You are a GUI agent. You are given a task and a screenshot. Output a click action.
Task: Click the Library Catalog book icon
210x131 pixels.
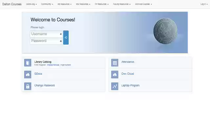point(28,63)
